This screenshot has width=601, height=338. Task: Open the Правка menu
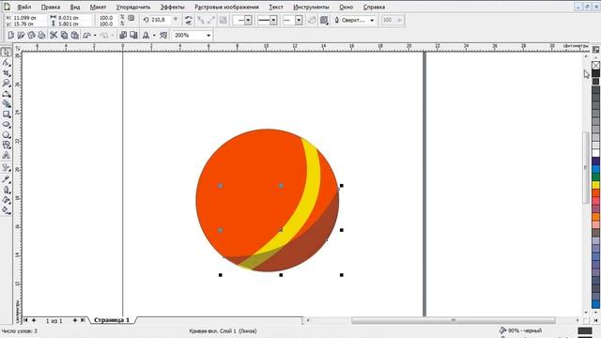(x=51, y=7)
